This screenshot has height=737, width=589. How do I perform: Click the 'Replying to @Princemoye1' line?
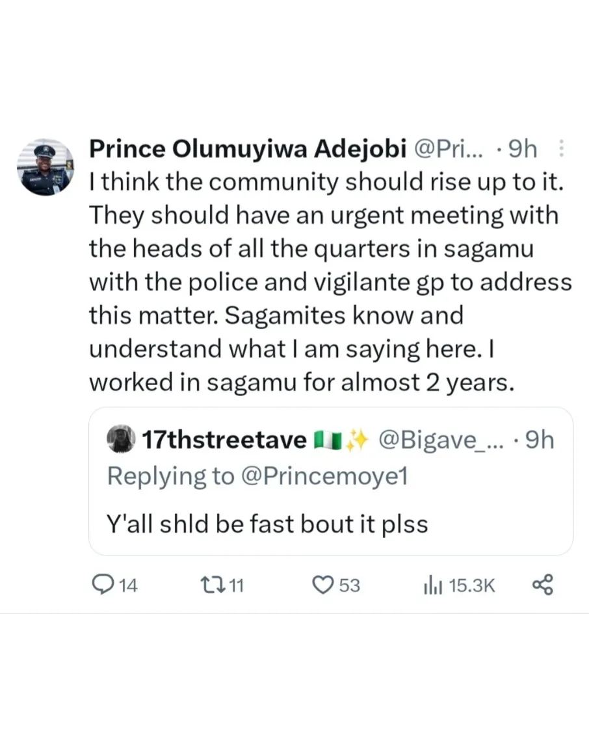(257, 476)
